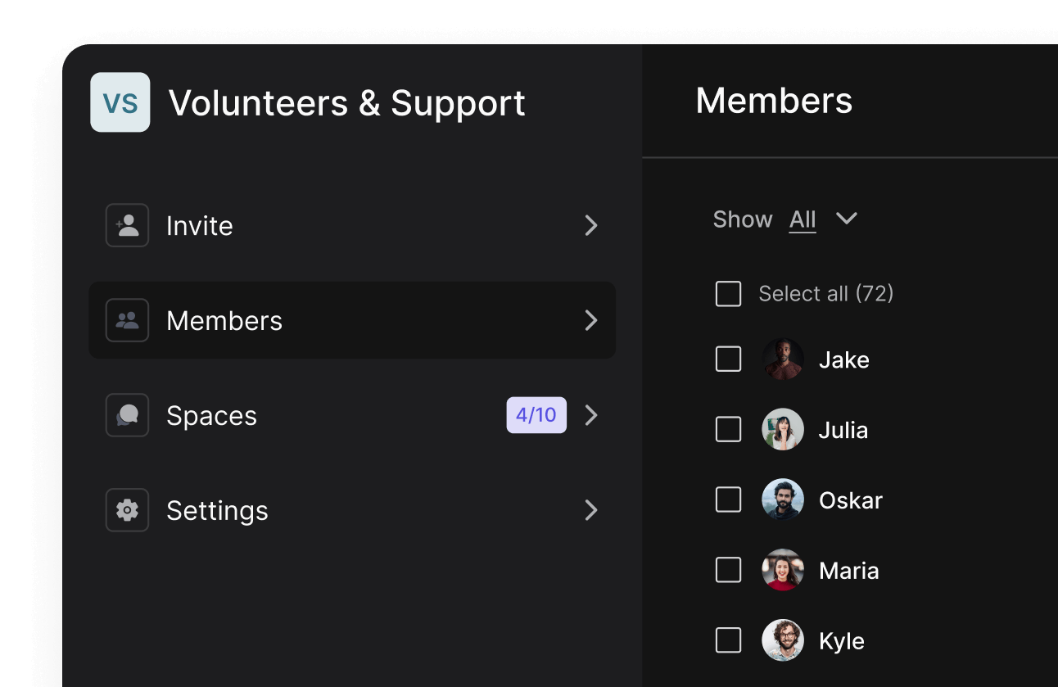Expand the Invite section chevron
1058x687 pixels.
(x=591, y=225)
